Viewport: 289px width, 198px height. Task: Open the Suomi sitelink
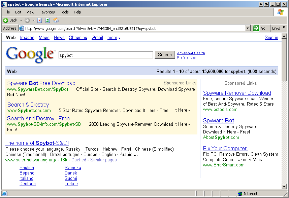[x=71, y=178]
